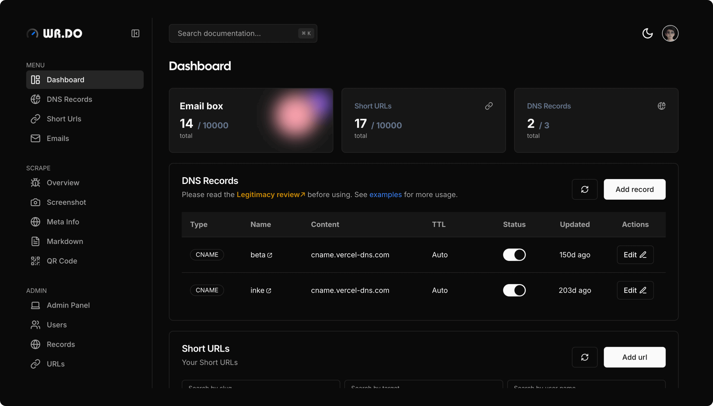
Task: Open the Markdown tool
Action: click(65, 241)
